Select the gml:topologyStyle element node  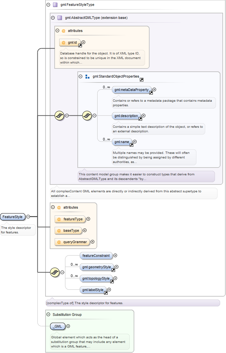click(96, 279)
